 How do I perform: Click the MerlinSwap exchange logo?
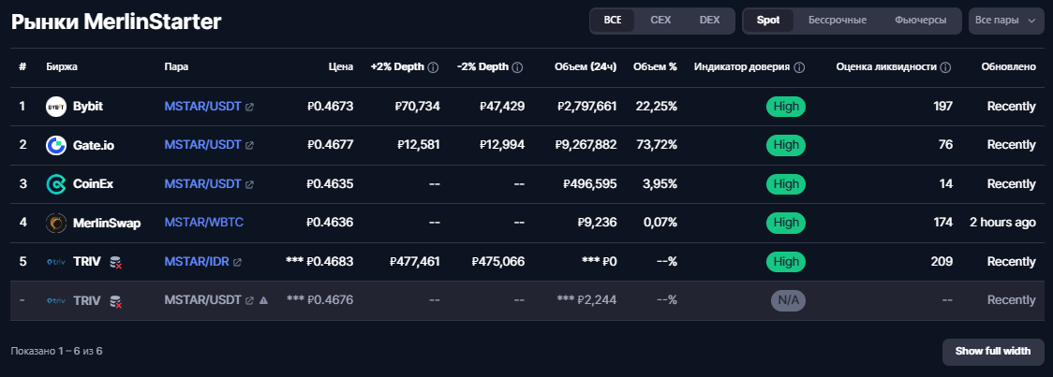point(55,223)
